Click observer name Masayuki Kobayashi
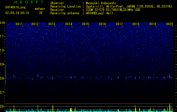 (x=101, y=3)
